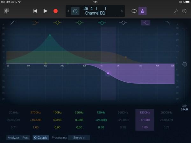The image size is (191, 143).
Task: Select the +24.0dB gain value
Action: point(101,120)
